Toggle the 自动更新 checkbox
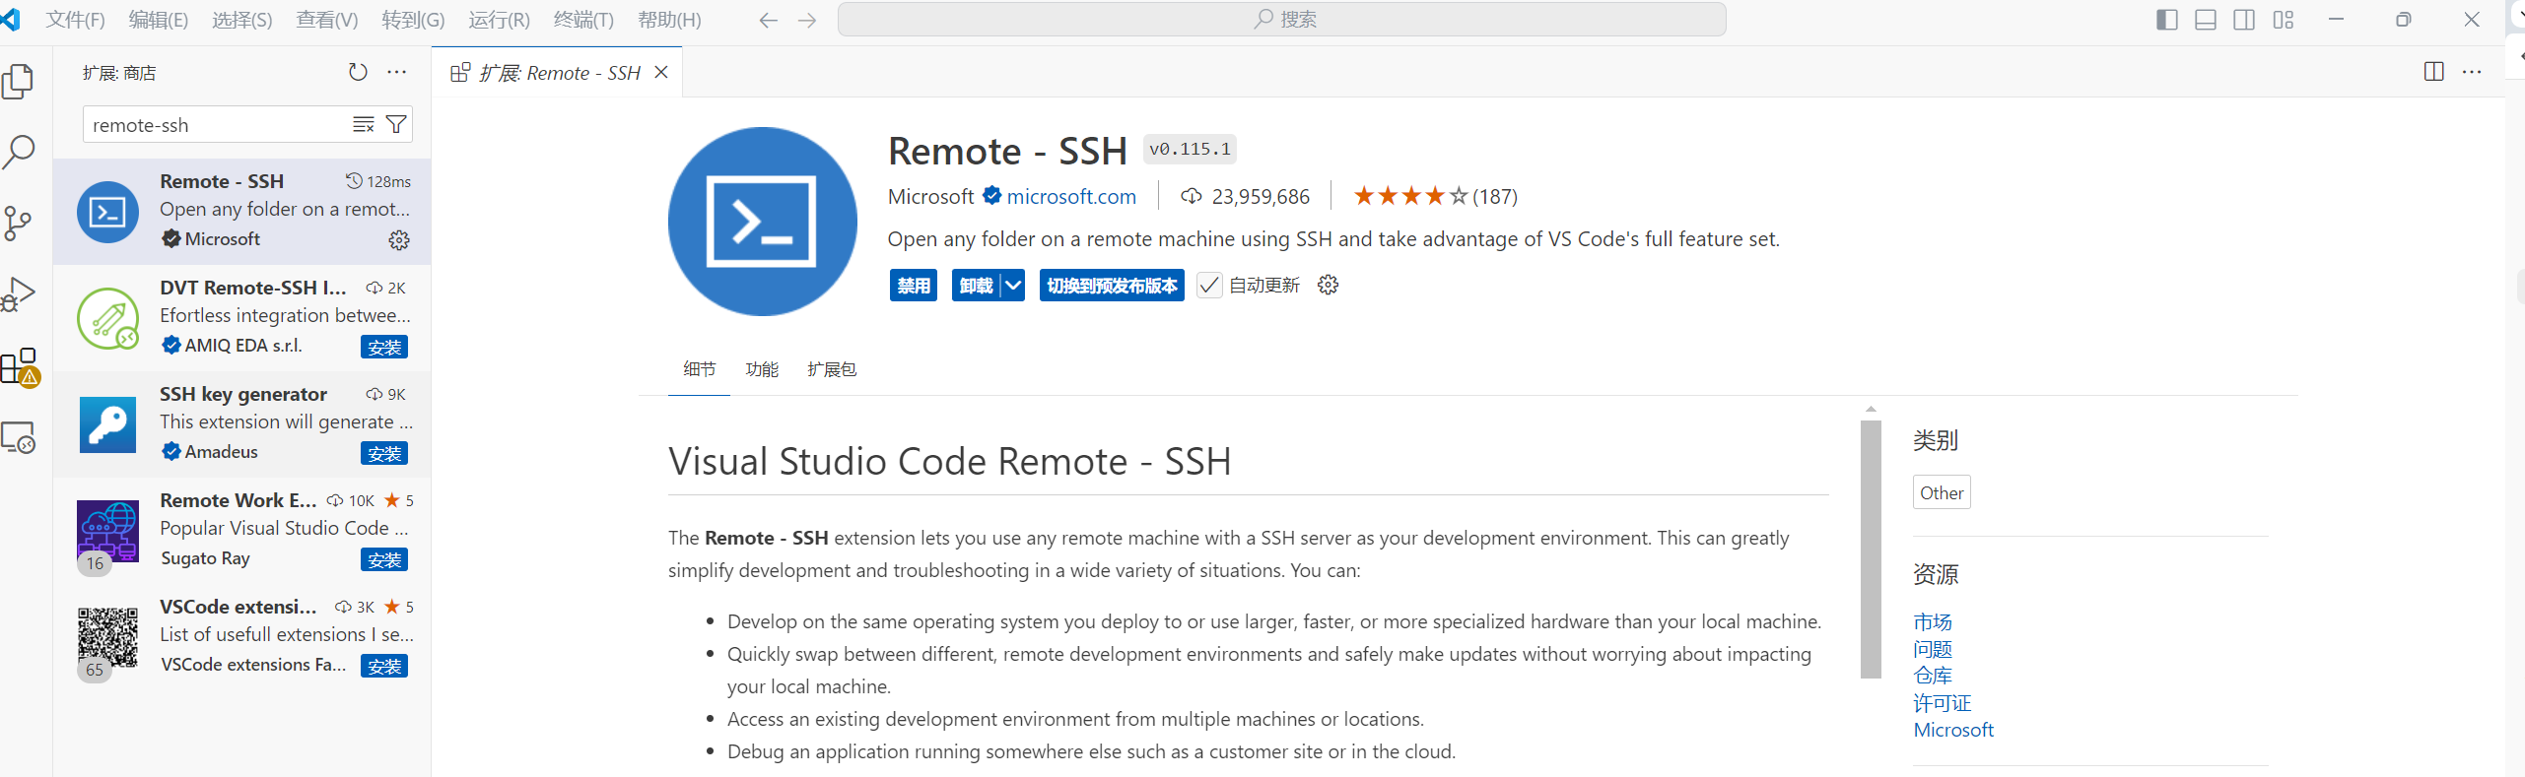Image resolution: width=2525 pixels, height=777 pixels. 1208,286
